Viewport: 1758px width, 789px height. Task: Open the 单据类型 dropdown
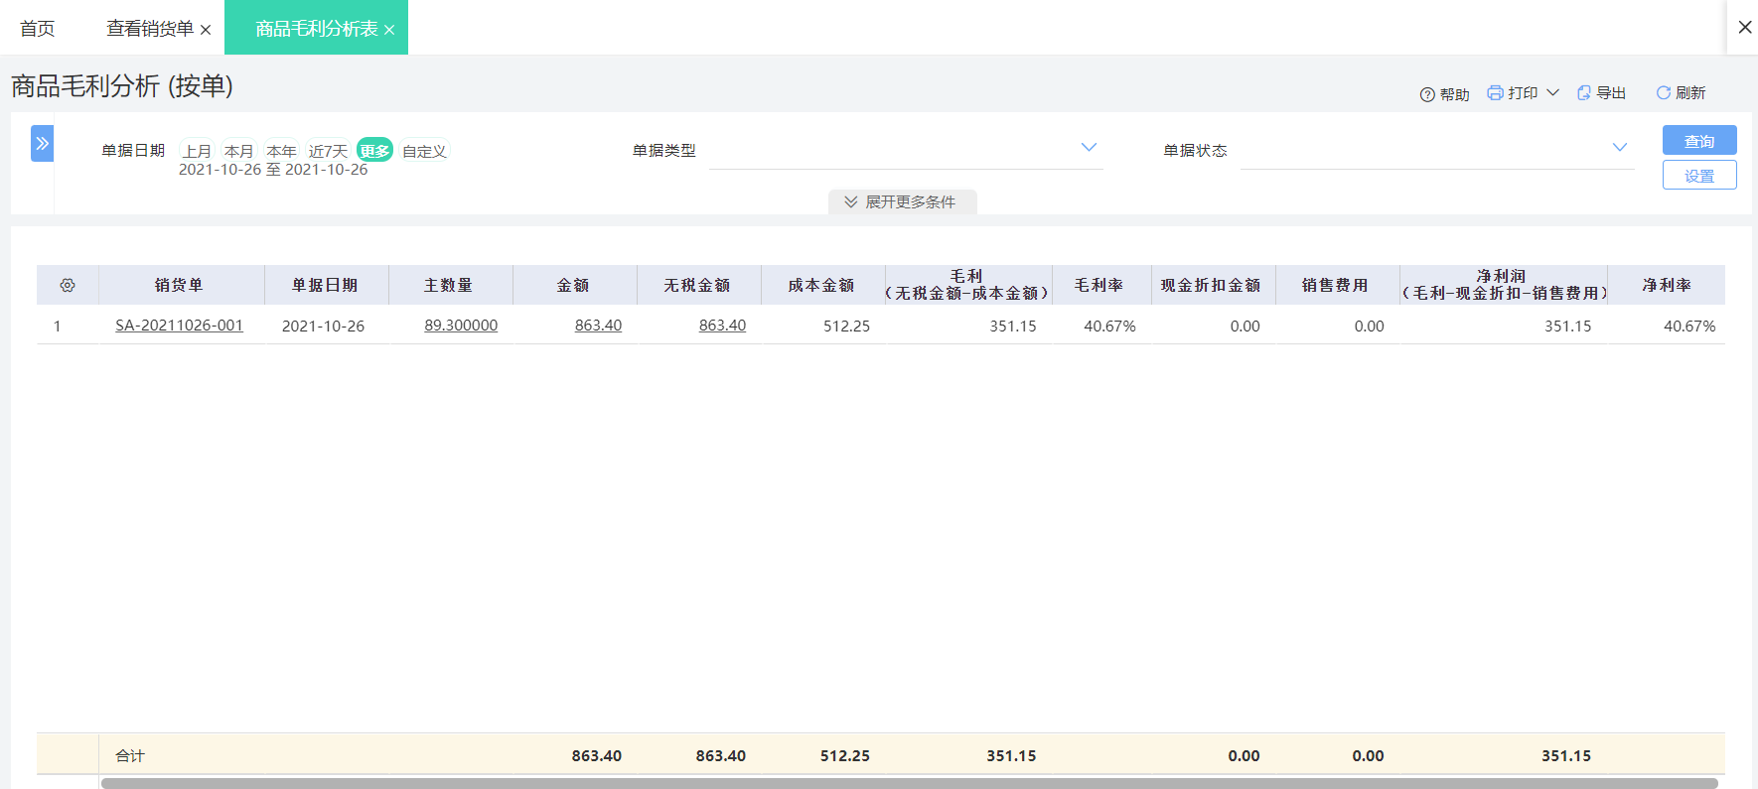coord(906,150)
